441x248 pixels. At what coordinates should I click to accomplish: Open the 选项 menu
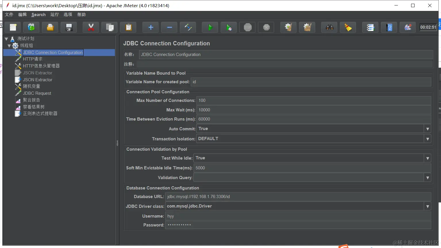[68, 15]
